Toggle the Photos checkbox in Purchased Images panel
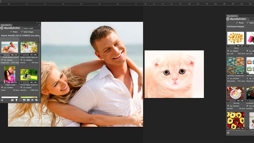The image size is (254, 143). (x=237, y=23)
